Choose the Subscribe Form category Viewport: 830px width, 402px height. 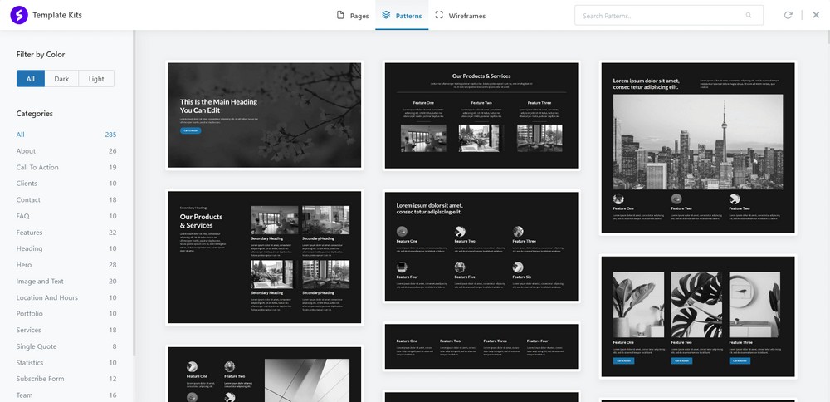(x=40, y=379)
